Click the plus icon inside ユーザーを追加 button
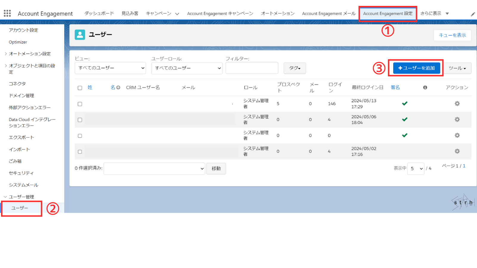The height and width of the screenshot is (268, 477). click(400, 68)
